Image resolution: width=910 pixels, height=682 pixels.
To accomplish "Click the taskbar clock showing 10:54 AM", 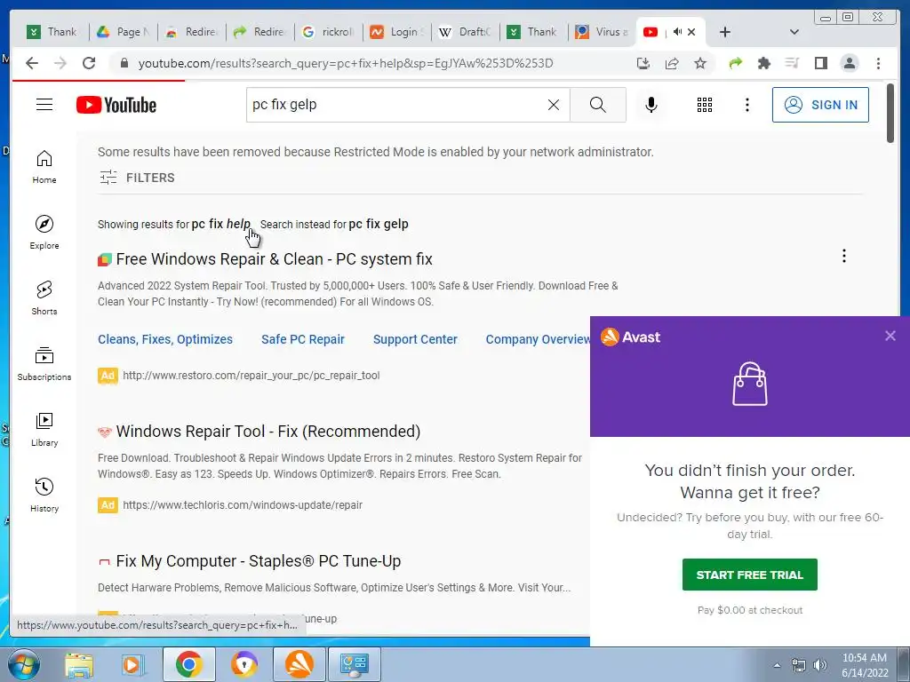I will coord(864,665).
